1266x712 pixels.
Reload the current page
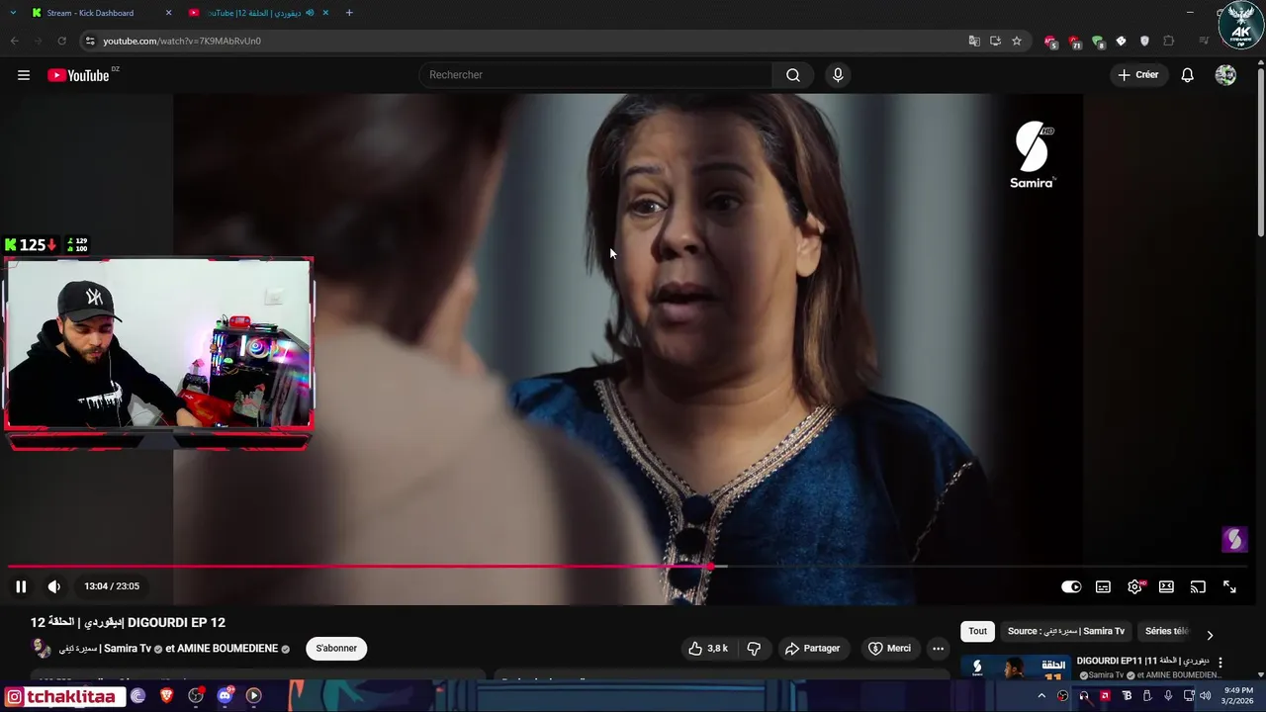point(61,41)
